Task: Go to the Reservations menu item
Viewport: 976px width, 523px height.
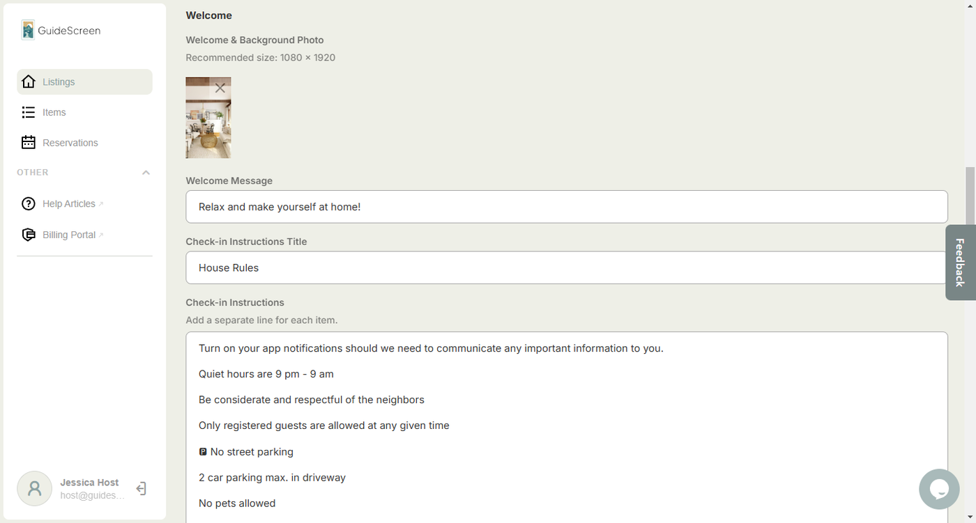Action: (70, 143)
